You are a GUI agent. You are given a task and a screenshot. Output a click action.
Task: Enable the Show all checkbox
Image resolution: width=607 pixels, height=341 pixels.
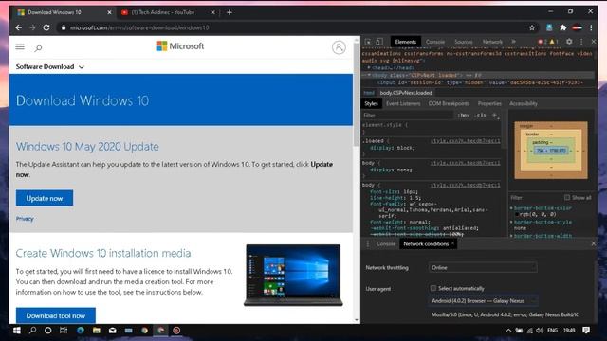point(567,198)
